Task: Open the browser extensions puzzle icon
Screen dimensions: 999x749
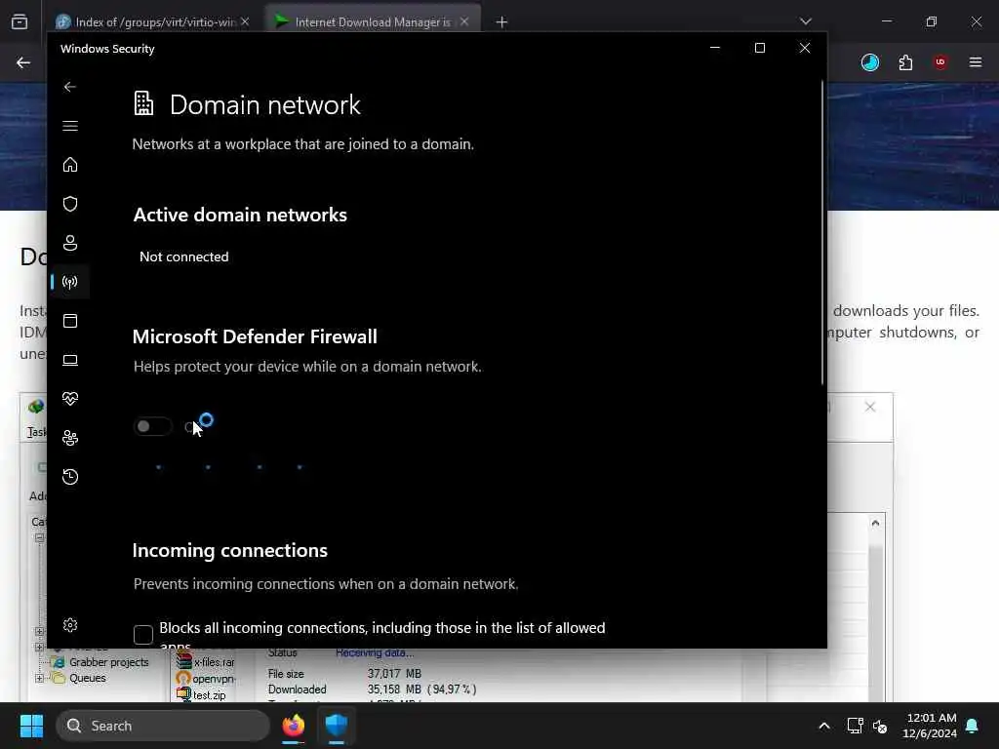Action: click(x=905, y=62)
